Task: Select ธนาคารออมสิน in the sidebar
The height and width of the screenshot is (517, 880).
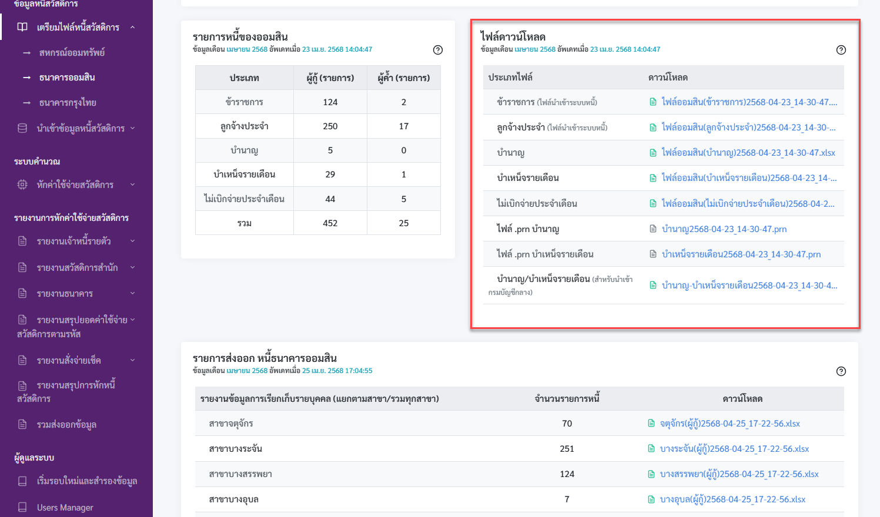Action: (x=67, y=77)
